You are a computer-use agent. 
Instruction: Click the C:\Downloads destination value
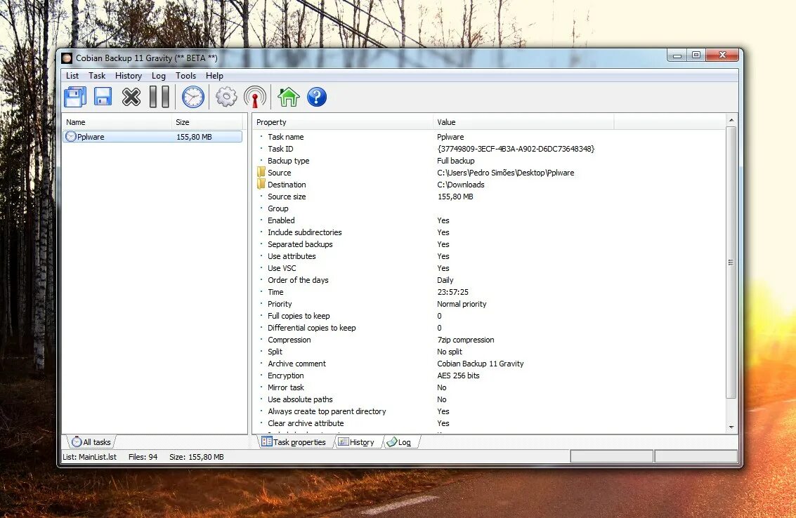coord(461,184)
